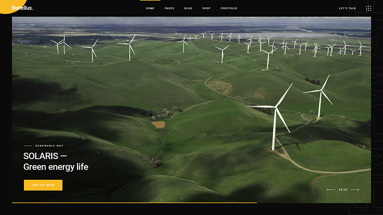Viewport: 383px width, 215px height.
Task: Expand the Shop navigation menu
Action: (206, 8)
